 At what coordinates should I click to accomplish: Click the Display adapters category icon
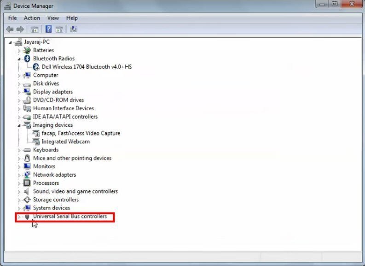[x=27, y=92]
